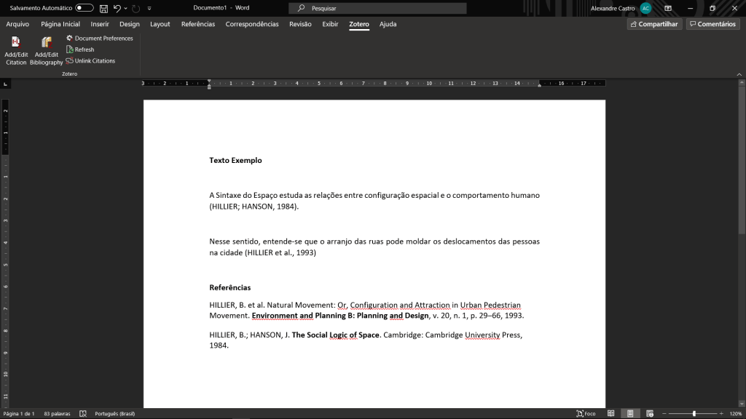Click the Undo arrow icon

117,8
